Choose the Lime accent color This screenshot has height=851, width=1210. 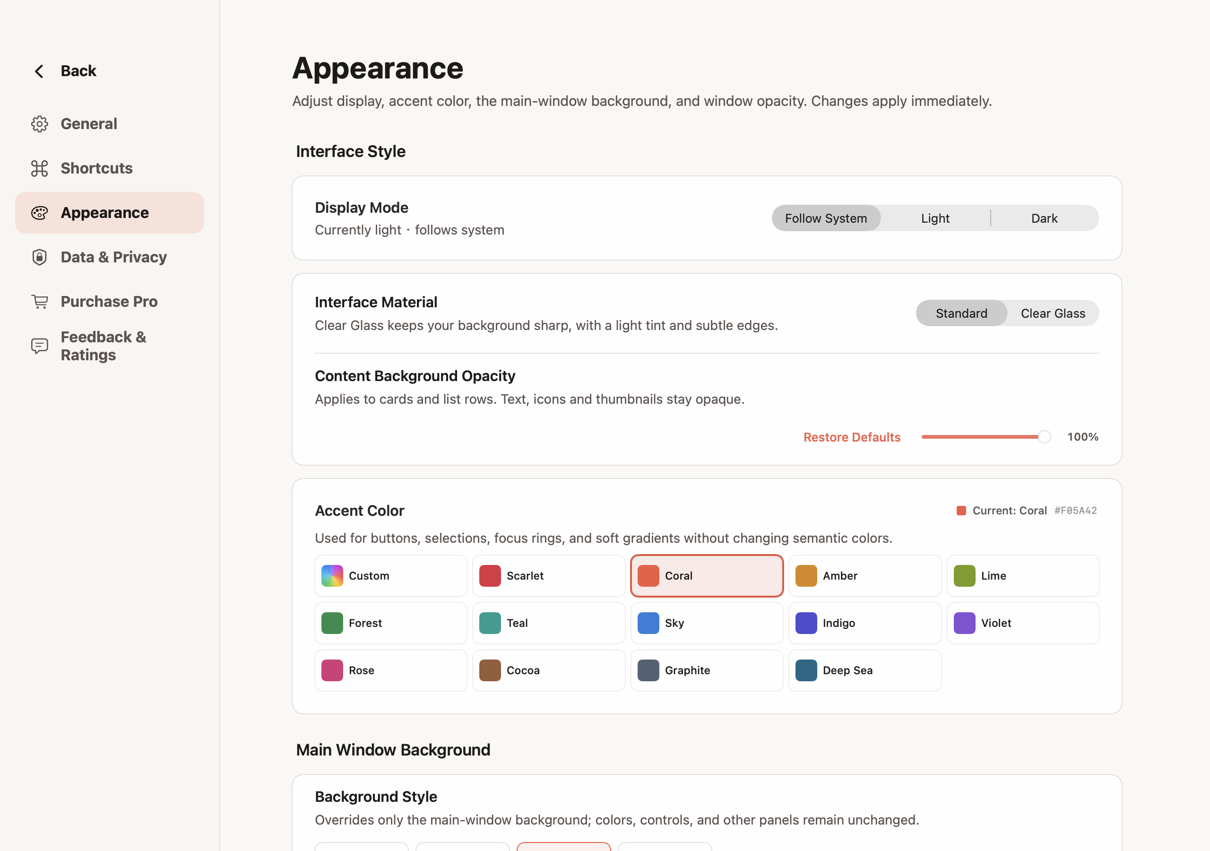click(1023, 576)
